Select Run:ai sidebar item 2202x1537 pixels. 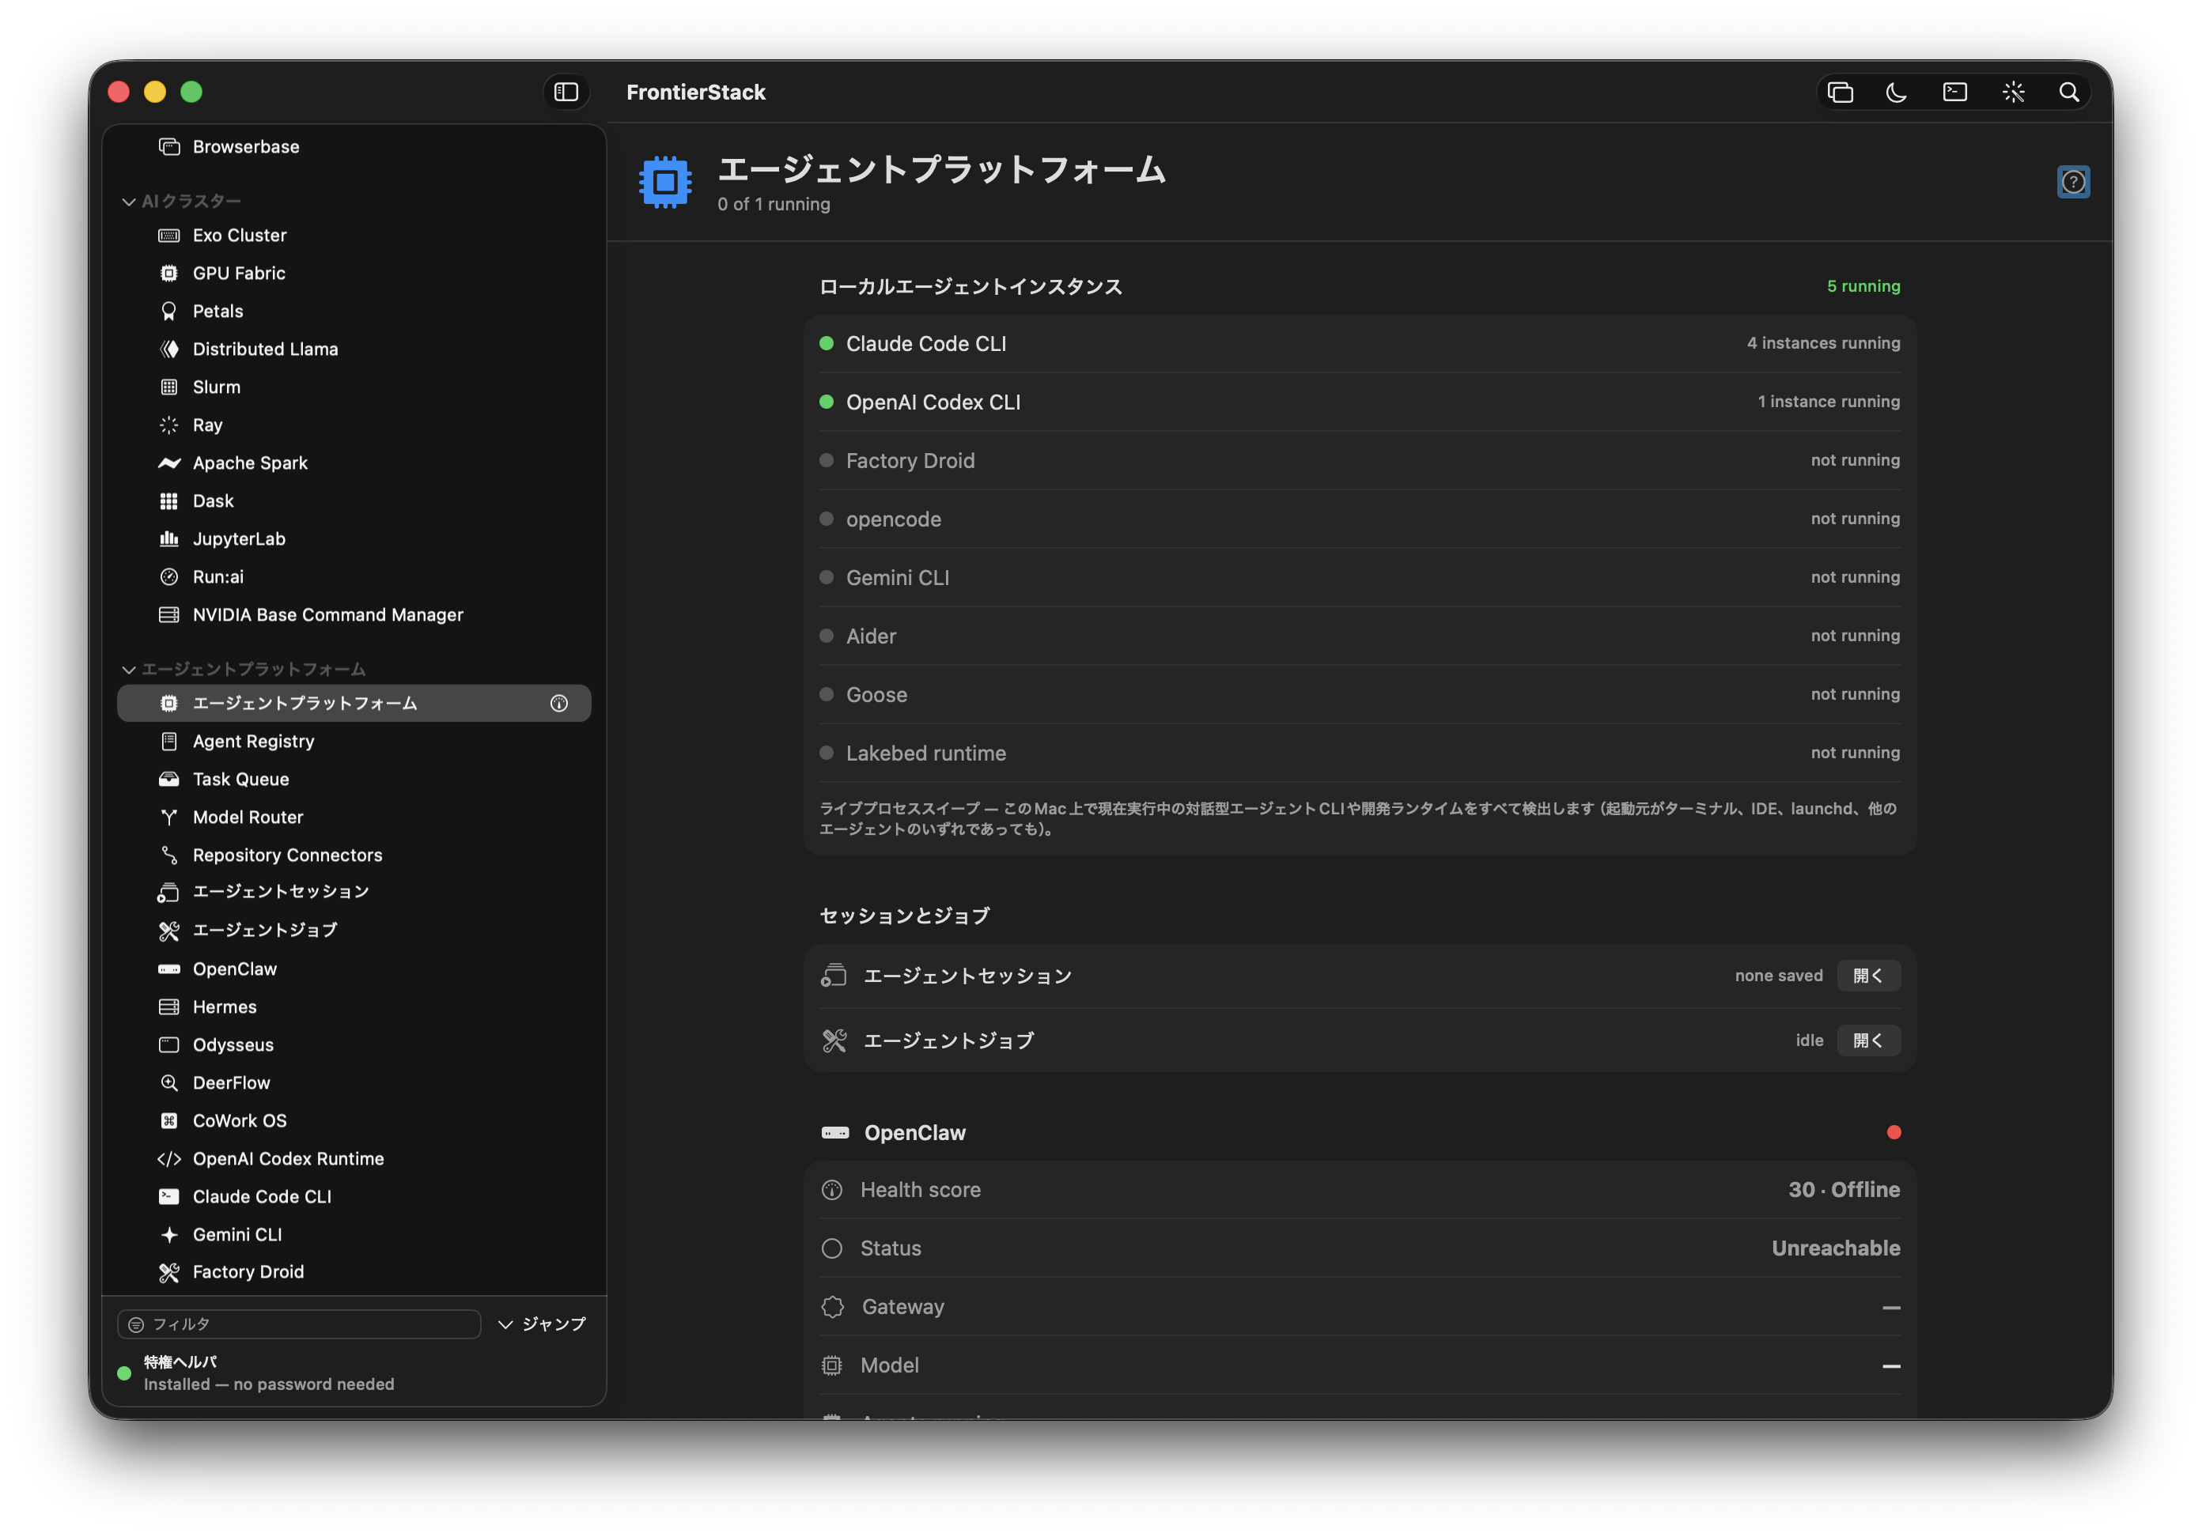354,576
